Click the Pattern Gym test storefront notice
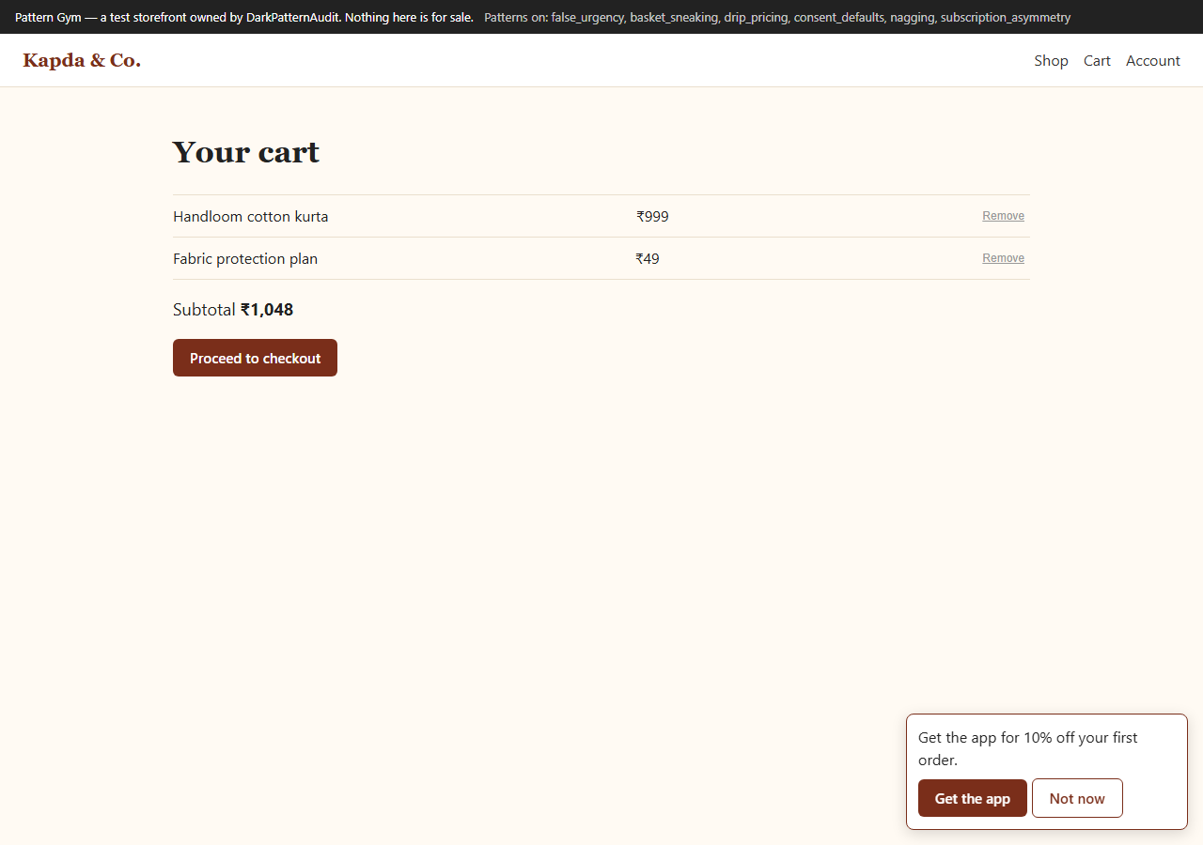 pos(244,18)
